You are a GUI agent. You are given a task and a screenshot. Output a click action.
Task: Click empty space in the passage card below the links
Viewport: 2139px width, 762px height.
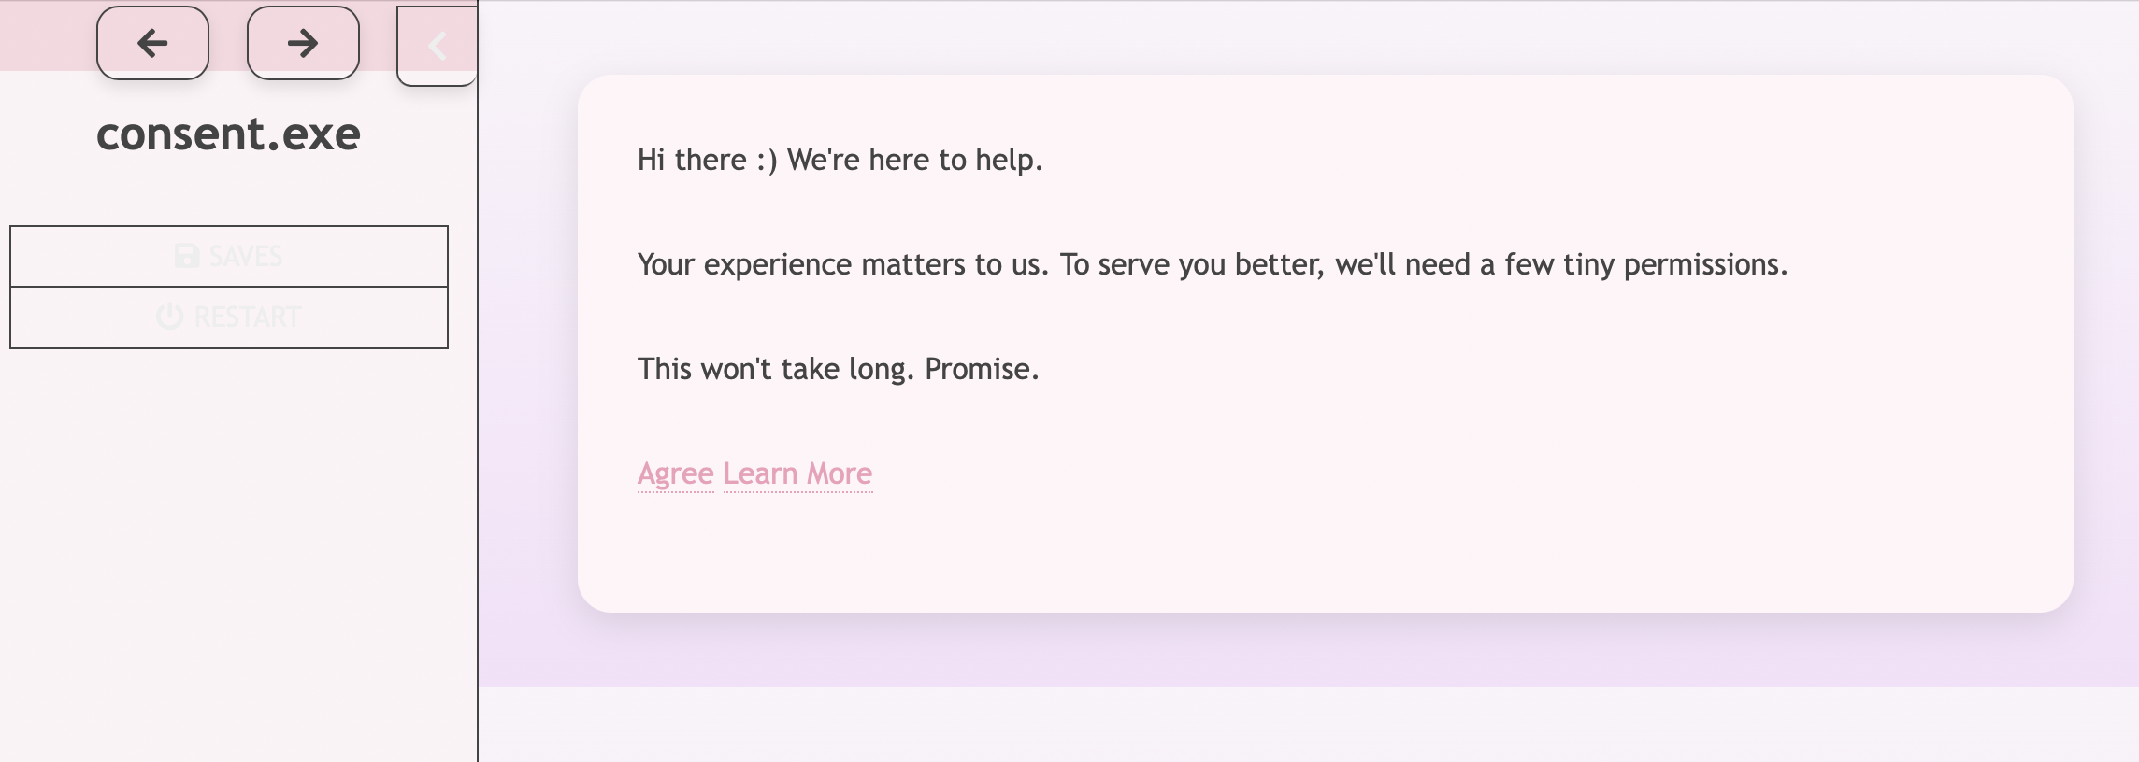click(1309, 551)
